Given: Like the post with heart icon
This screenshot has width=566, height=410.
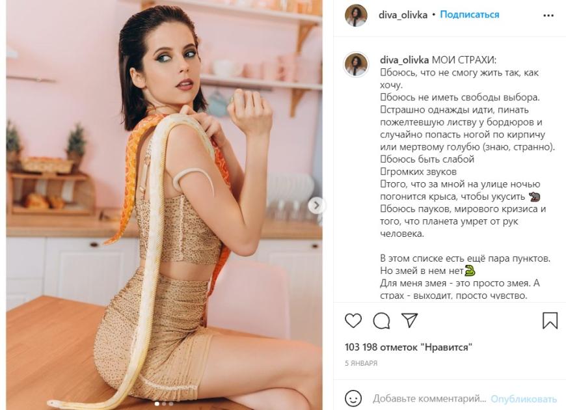Looking at the screenshot, I should (x=353, y=321).
